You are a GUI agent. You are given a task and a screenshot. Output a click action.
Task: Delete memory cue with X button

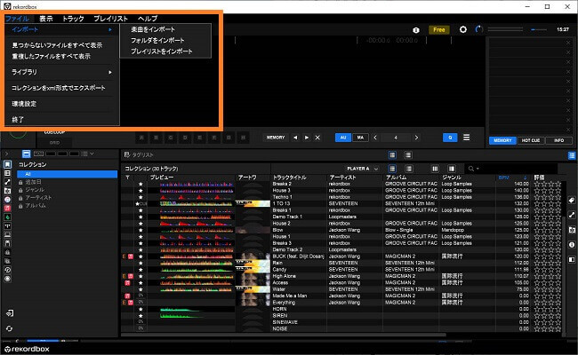tap(317, 138)
